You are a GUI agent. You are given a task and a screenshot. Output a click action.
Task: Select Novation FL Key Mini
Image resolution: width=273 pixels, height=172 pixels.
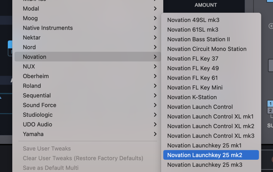coord(195,88)
